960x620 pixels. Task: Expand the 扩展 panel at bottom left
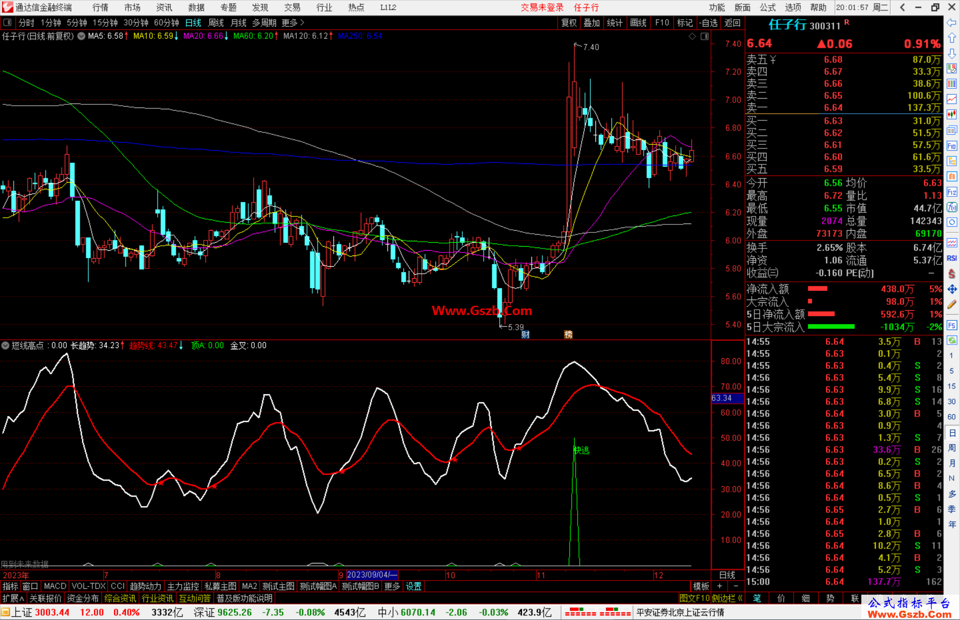(13, 598)
